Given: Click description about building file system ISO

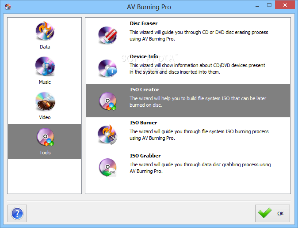Looking at the screenshot, I should point(198,101).
